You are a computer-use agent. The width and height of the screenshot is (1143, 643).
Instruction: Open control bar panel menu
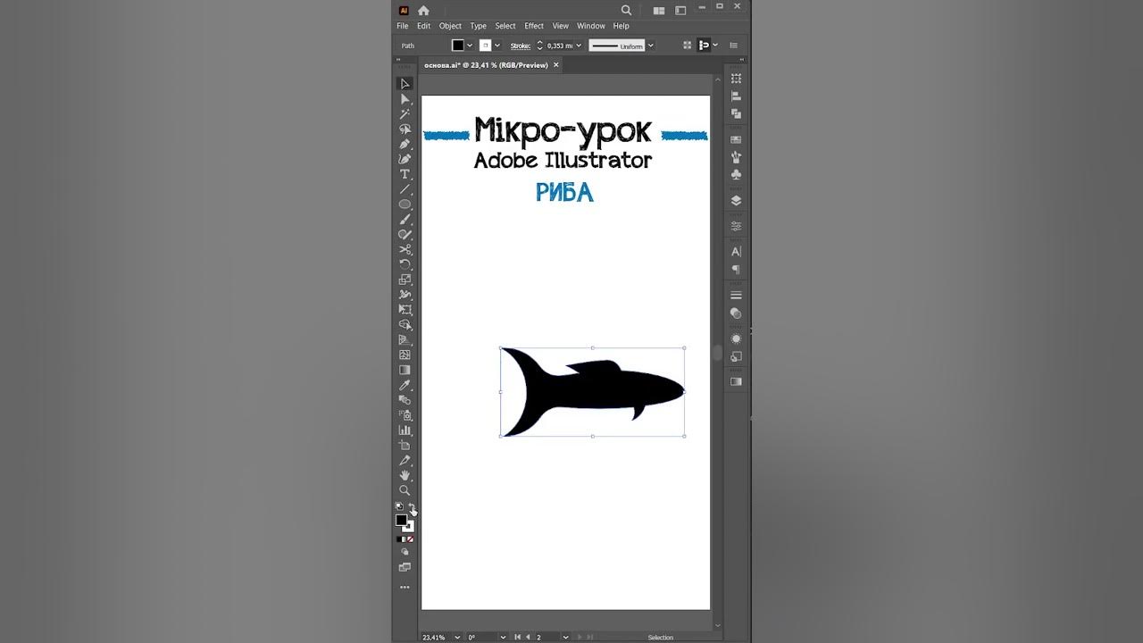(x=734, y=46)
